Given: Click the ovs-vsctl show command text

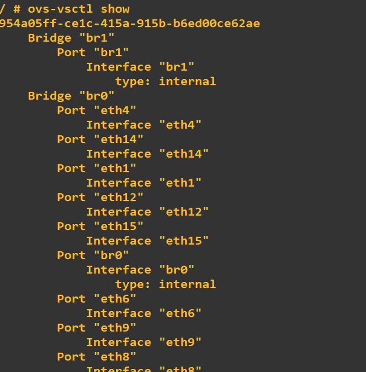Looking at the screenshot, I should coord(79,9).
